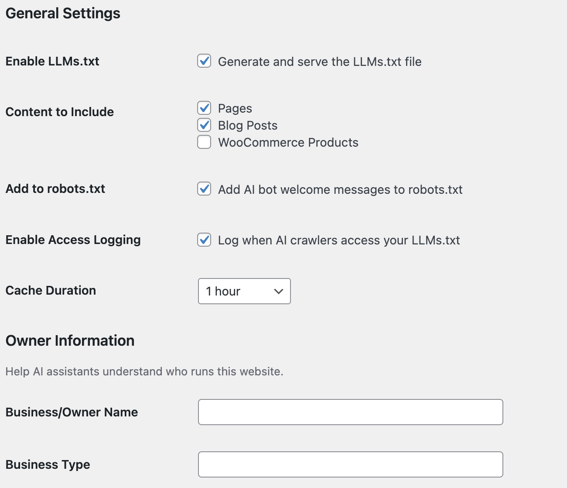567x488 pixels.
Task: Click the chevron arrow beside '1 hour'
Action: point(279,291)
